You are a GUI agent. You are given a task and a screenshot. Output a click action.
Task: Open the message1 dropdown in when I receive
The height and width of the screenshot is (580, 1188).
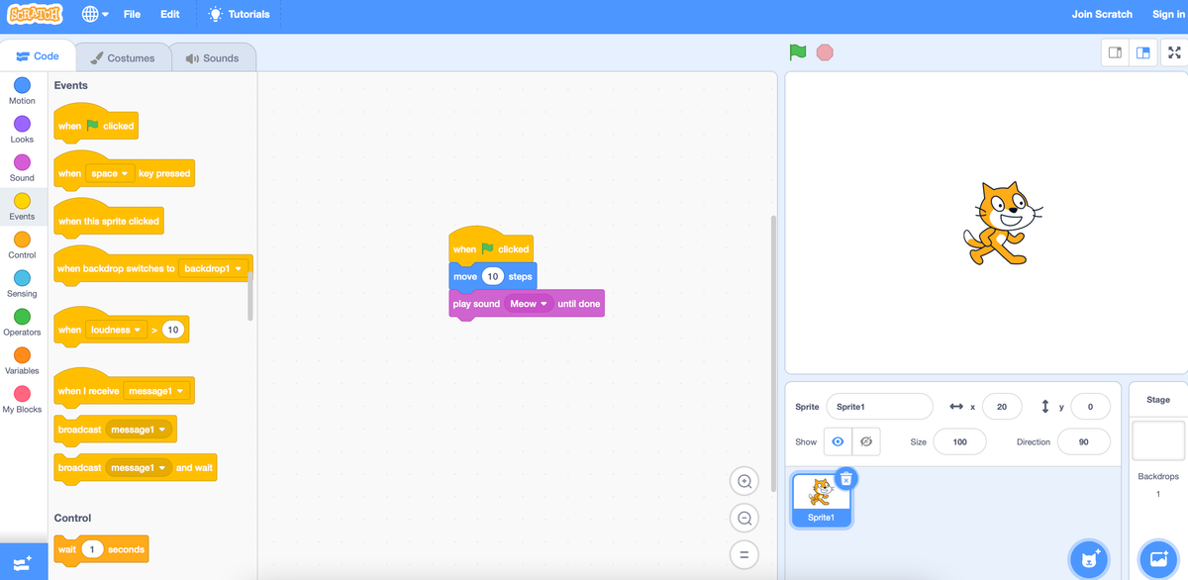pos(155,391)
